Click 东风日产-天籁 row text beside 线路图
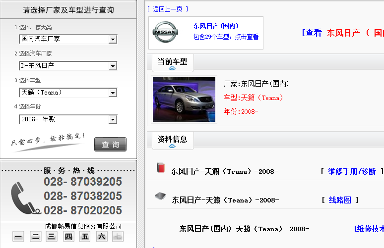Screen dimensions: 384x248 [x=225, y=200]
